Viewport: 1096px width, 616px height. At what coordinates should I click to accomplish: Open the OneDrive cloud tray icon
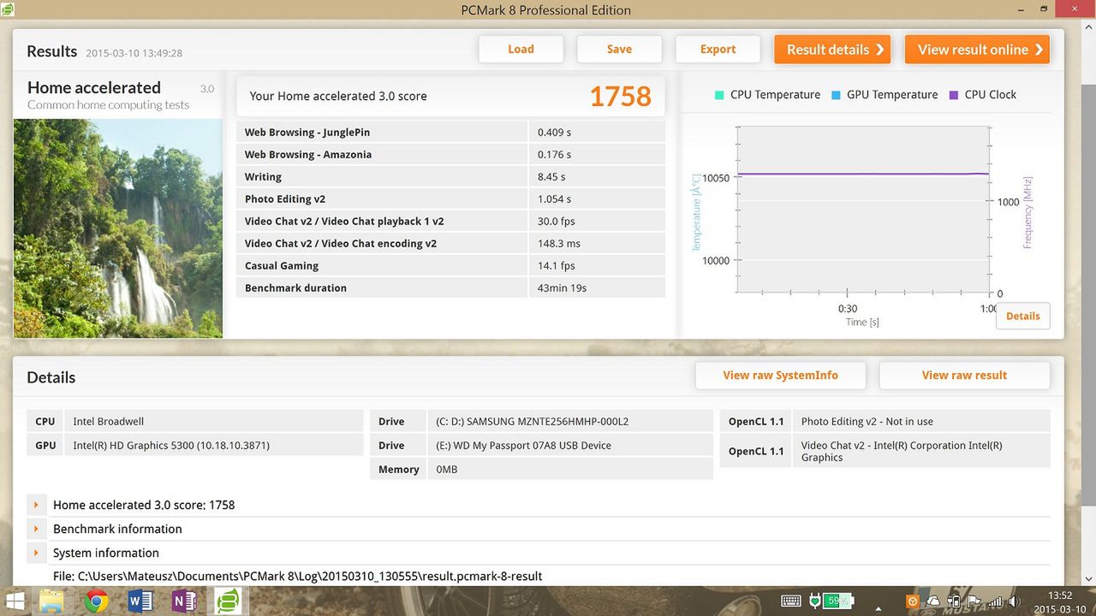point(933,601)
